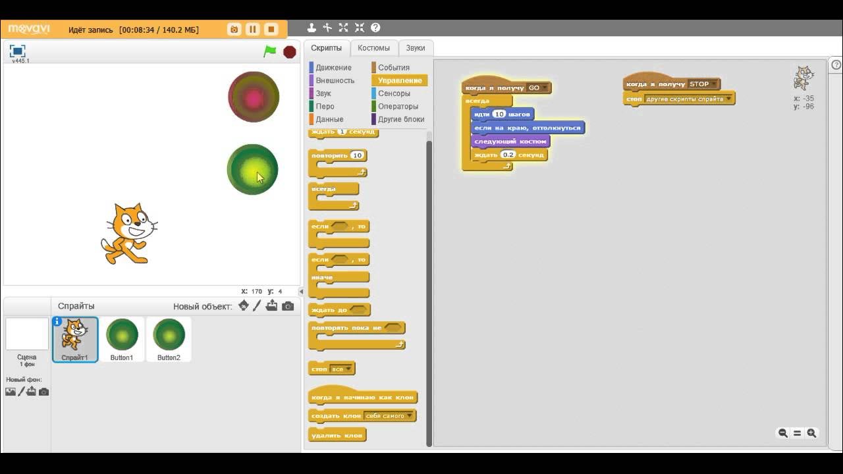
Task: Open the STOP message dropdown in script
Action: 703,84
